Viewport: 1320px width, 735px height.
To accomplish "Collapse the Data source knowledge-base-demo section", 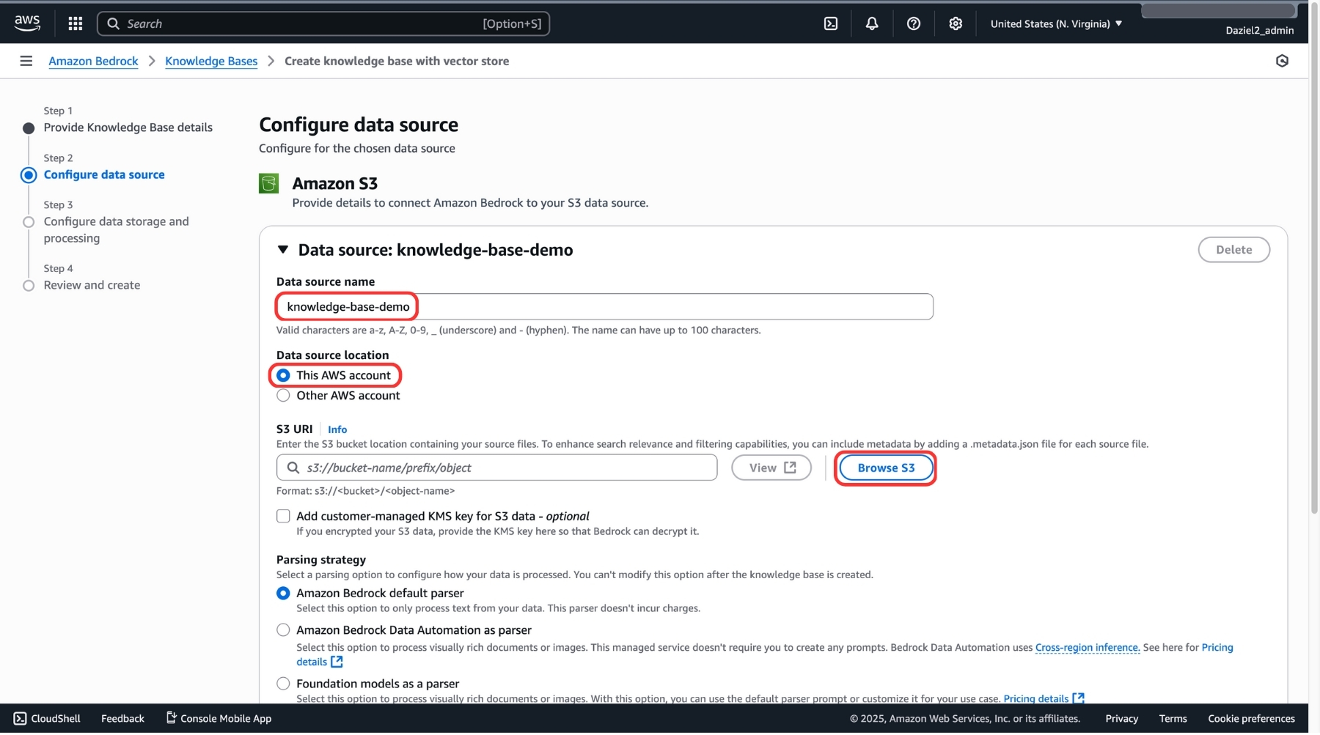I will (283, 250).
